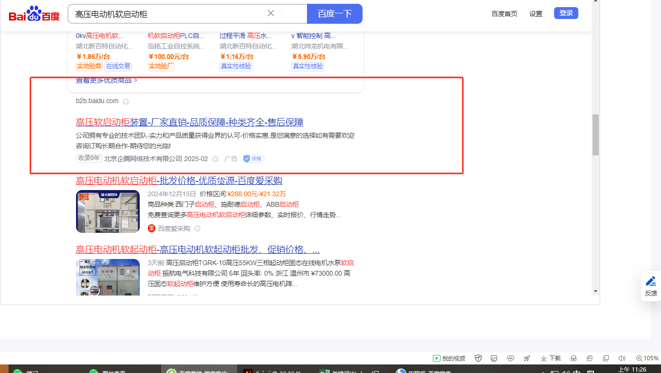Expand the arrow next to 百度爱采购 source

click(x=197, y=229)
